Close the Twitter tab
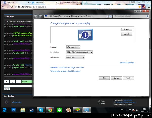 (x=57, y=3)
